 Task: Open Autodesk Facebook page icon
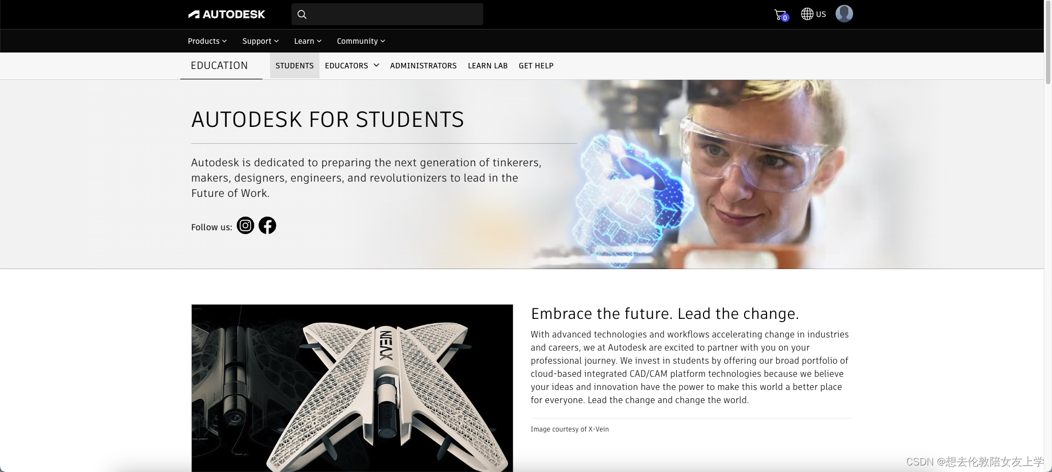[x=267, y=225]
